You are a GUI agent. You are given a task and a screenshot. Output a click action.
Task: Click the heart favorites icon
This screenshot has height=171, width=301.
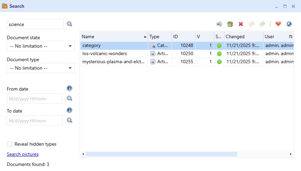(278, 24)
